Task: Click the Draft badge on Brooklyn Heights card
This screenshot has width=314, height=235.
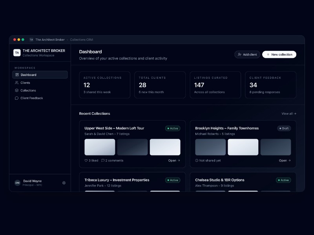Action: [284, 128]
